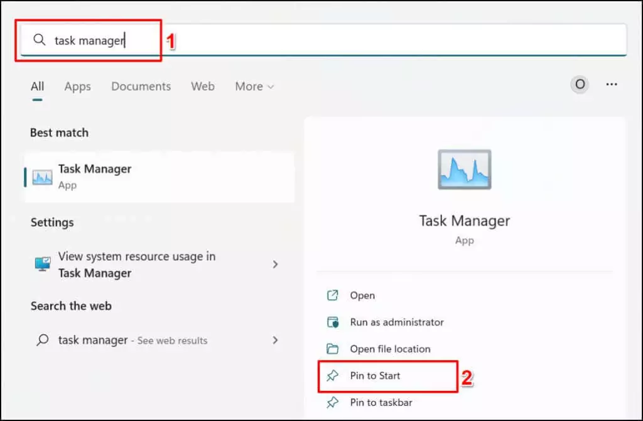Viewport: 643px width, 421px height.
Task: Select the All filter tab
Action: click(37, 86)
